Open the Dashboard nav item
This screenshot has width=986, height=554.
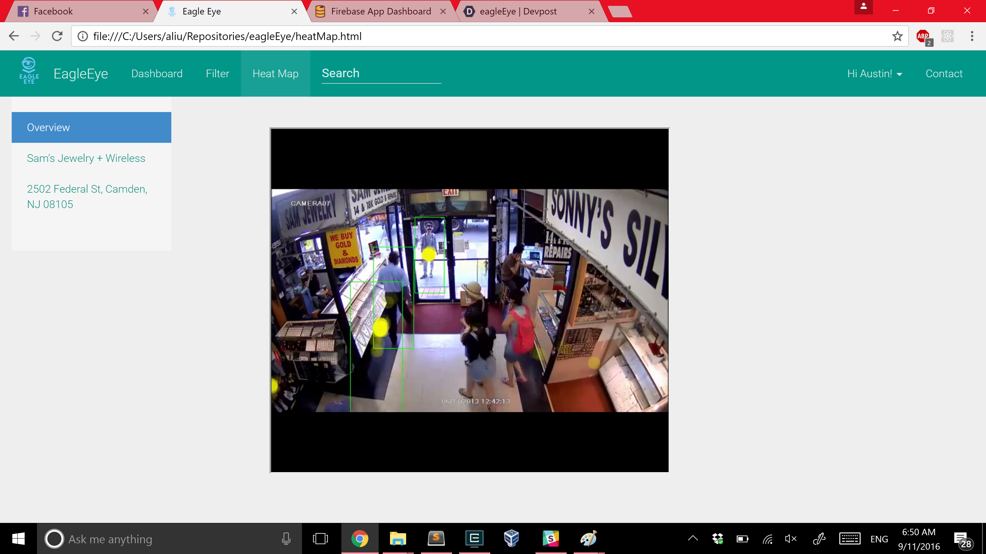tap(157, 74)
